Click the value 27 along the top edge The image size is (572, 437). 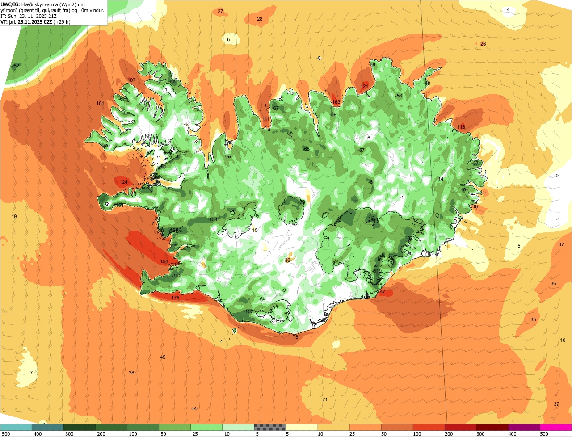220,11
